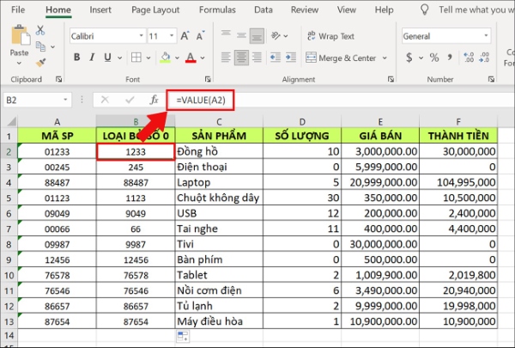The height and width of the screenshot is (348, 515).
Task: Click the Orientation text rotation icon
Action: pyautogui.click(x=276, y=35)
